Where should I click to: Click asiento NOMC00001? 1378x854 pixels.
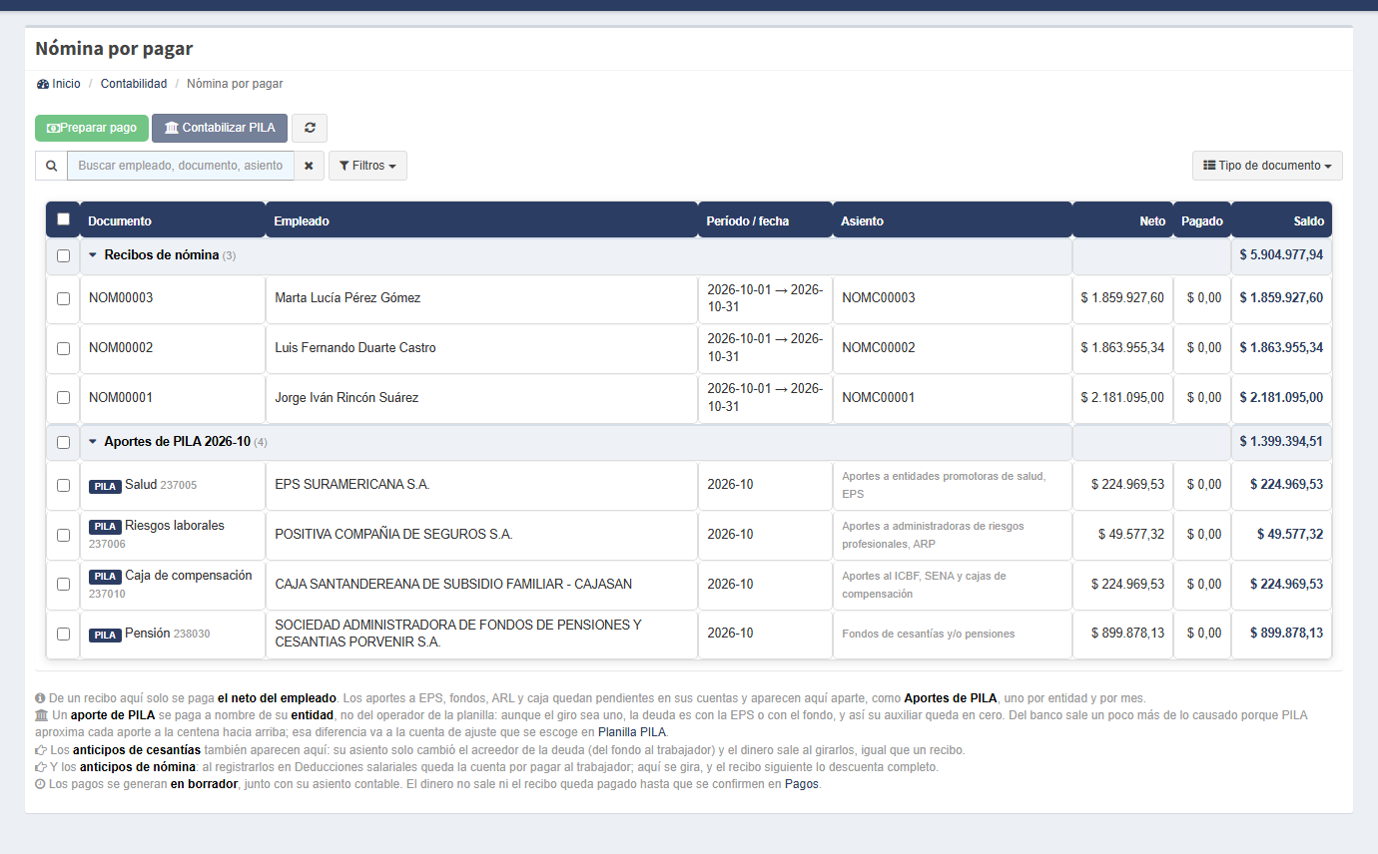click(879, 397)
